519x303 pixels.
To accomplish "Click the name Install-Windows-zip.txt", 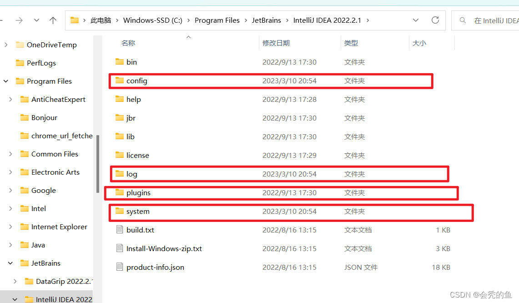I will point(164,249).
